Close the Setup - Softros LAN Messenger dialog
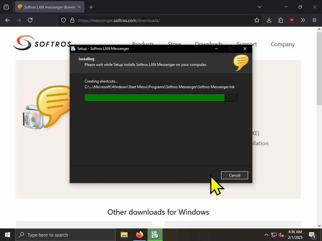Viewport: 322px width, 241px height. (x=245, y=49)
